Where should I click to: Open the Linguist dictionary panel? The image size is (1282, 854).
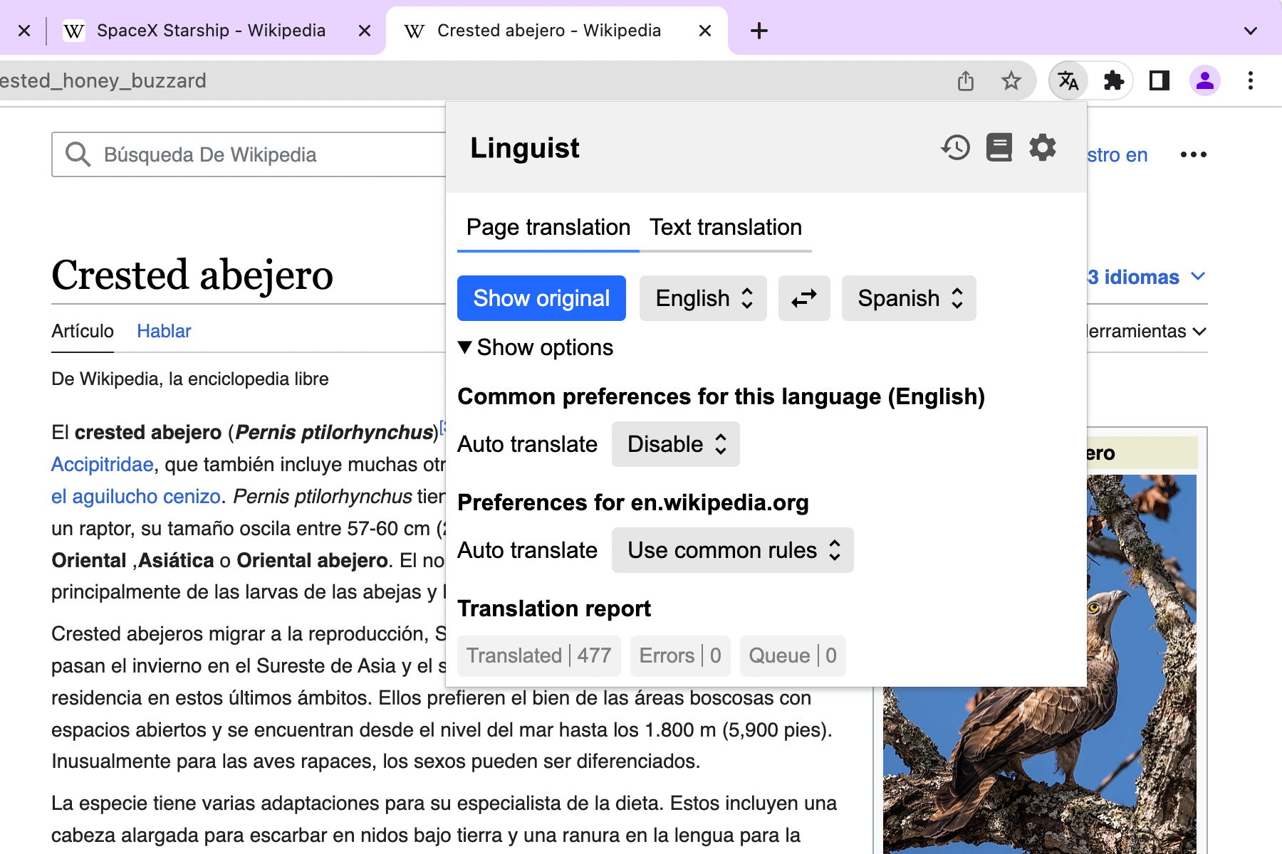click(999, 147)
